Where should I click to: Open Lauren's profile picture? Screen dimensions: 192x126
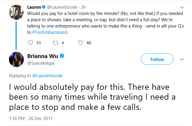[x=16, y=12]
